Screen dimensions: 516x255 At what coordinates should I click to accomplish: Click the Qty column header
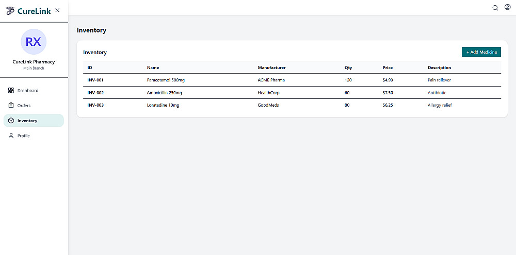coord(348,67)
